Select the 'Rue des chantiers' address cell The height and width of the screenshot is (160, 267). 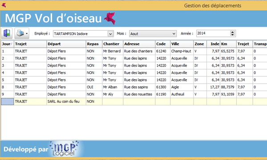click(139, 51)
